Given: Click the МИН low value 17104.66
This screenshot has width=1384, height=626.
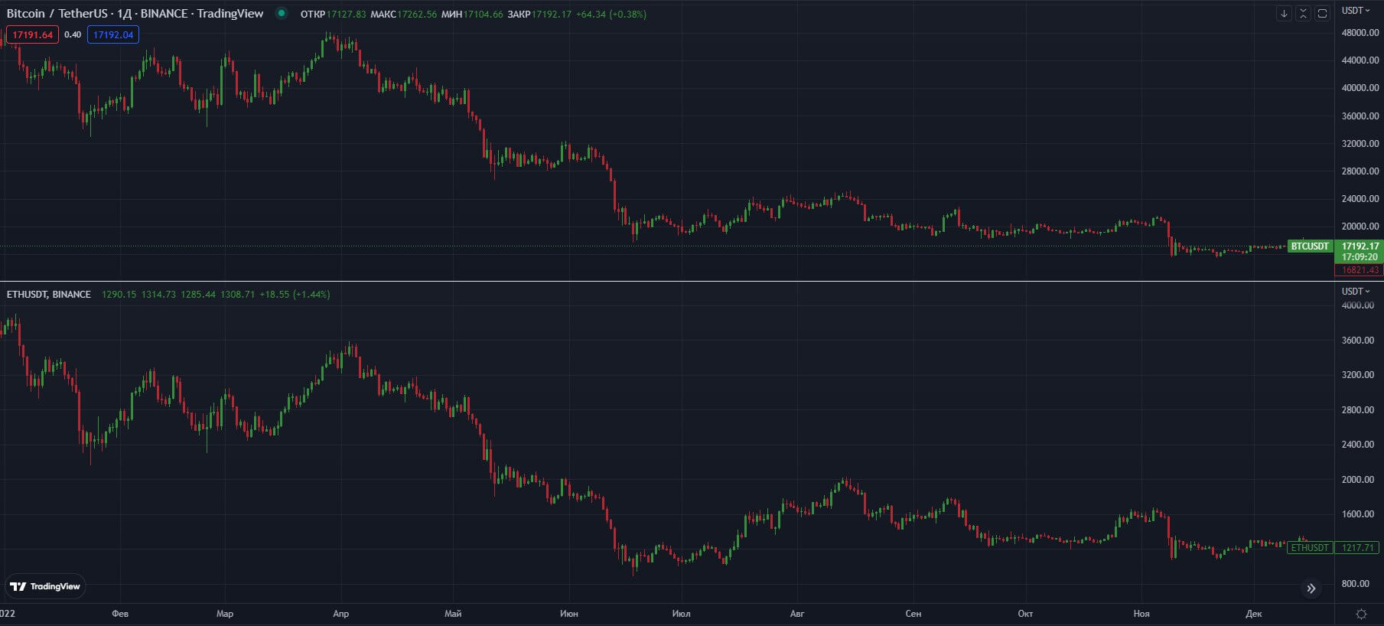Looking at the screenshot, I should (x=484, y=15).
